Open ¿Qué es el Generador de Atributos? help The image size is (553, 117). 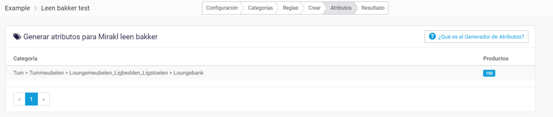[x=476, y=37]
